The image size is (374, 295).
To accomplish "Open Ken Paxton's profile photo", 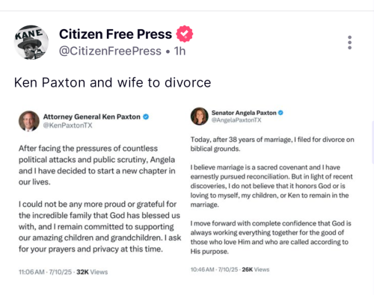I will click(x=29, y=121).
